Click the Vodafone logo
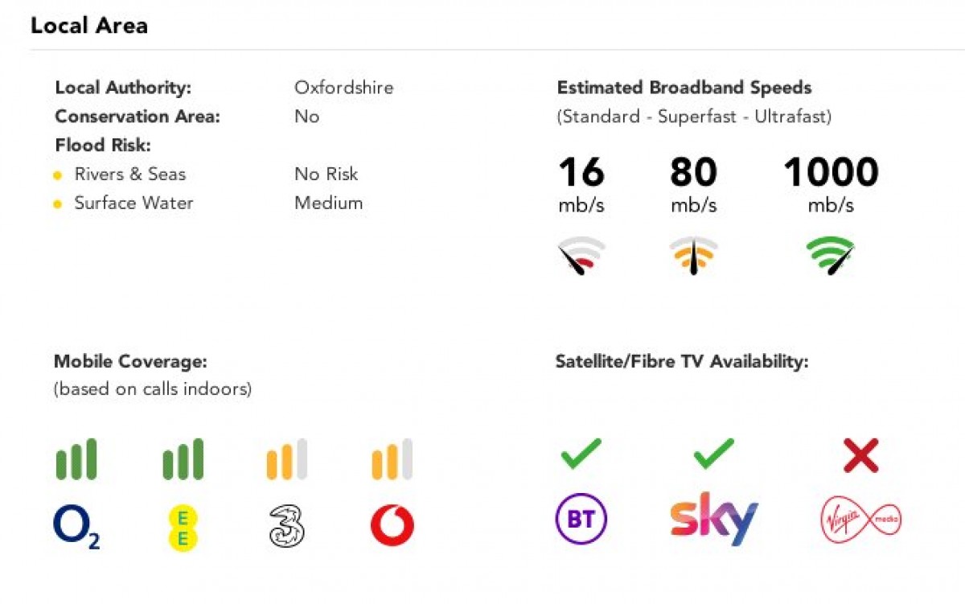This screenshot has width=965, height=604. pos(392,527)
